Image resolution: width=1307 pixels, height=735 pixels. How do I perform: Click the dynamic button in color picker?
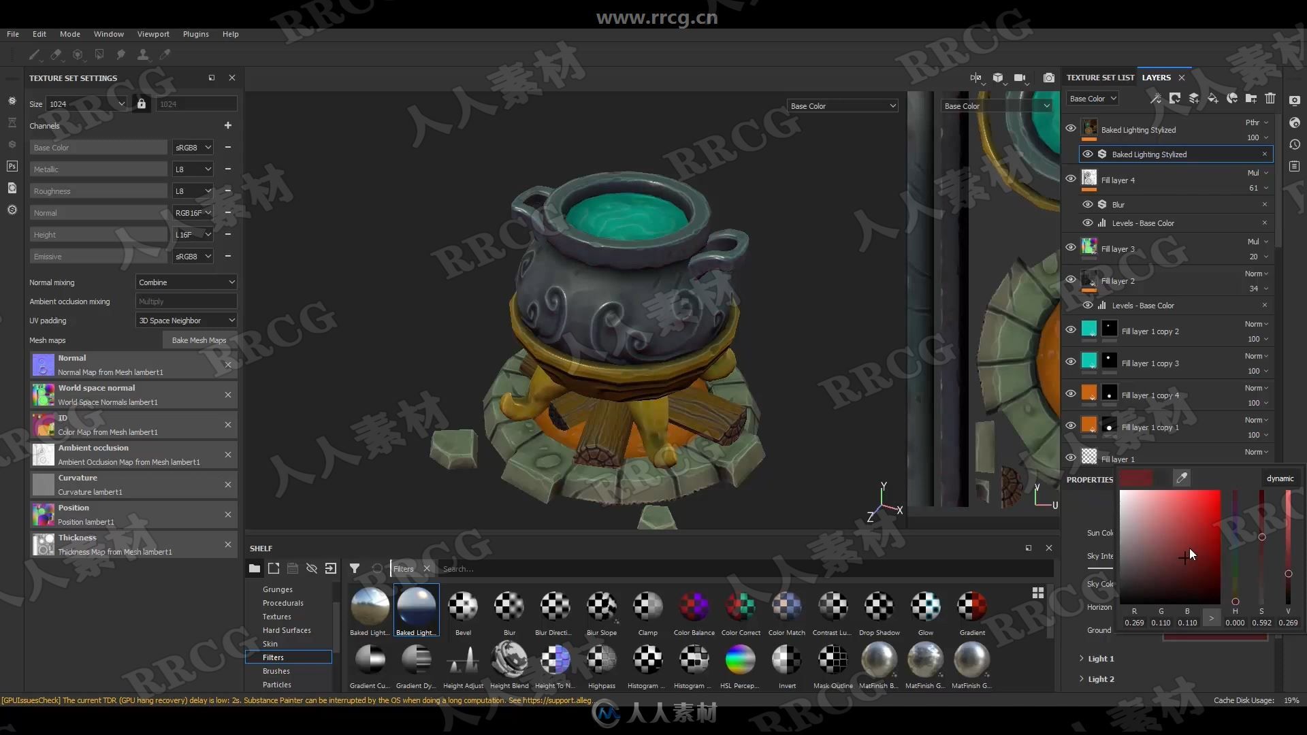[1280, 478]
